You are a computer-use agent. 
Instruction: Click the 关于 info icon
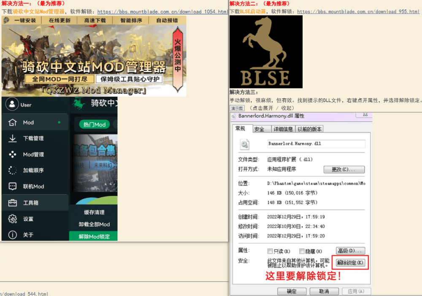pos(14,235)
